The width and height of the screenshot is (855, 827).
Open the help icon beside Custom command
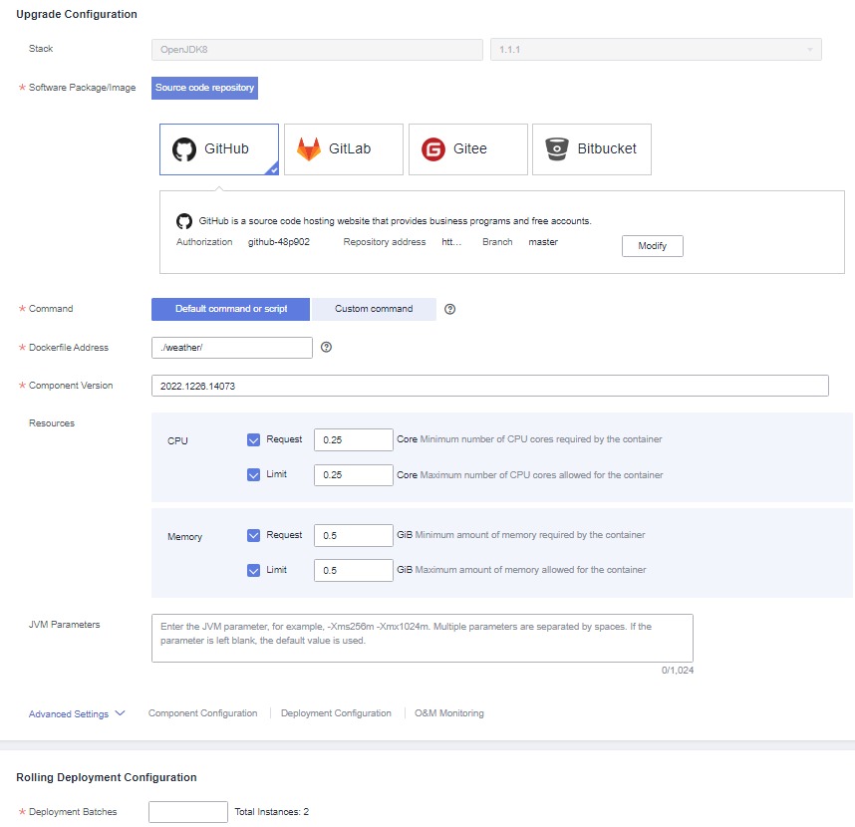449,309
